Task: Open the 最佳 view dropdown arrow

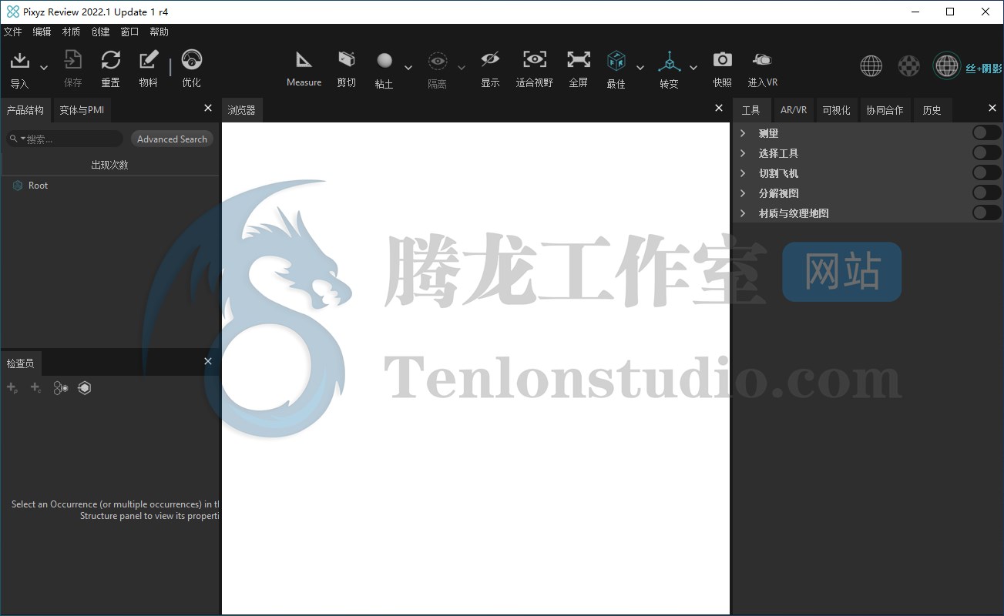Action: pyautogui.click(x=640, y=68)
